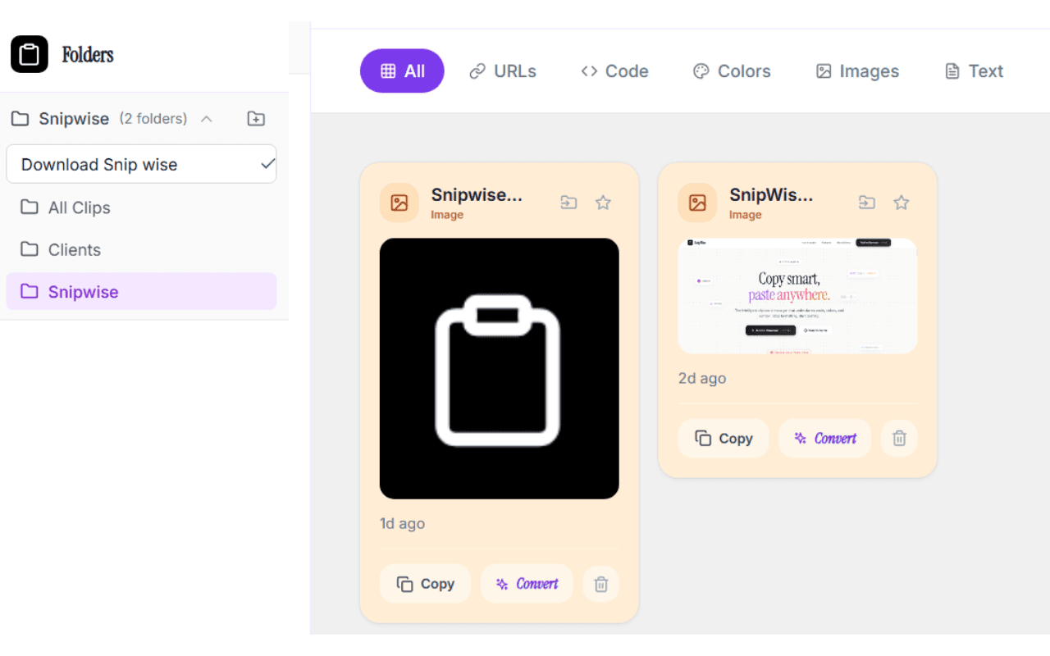
Task: Copy the Snipwise clipboard image clip
Action: (425, 583)
